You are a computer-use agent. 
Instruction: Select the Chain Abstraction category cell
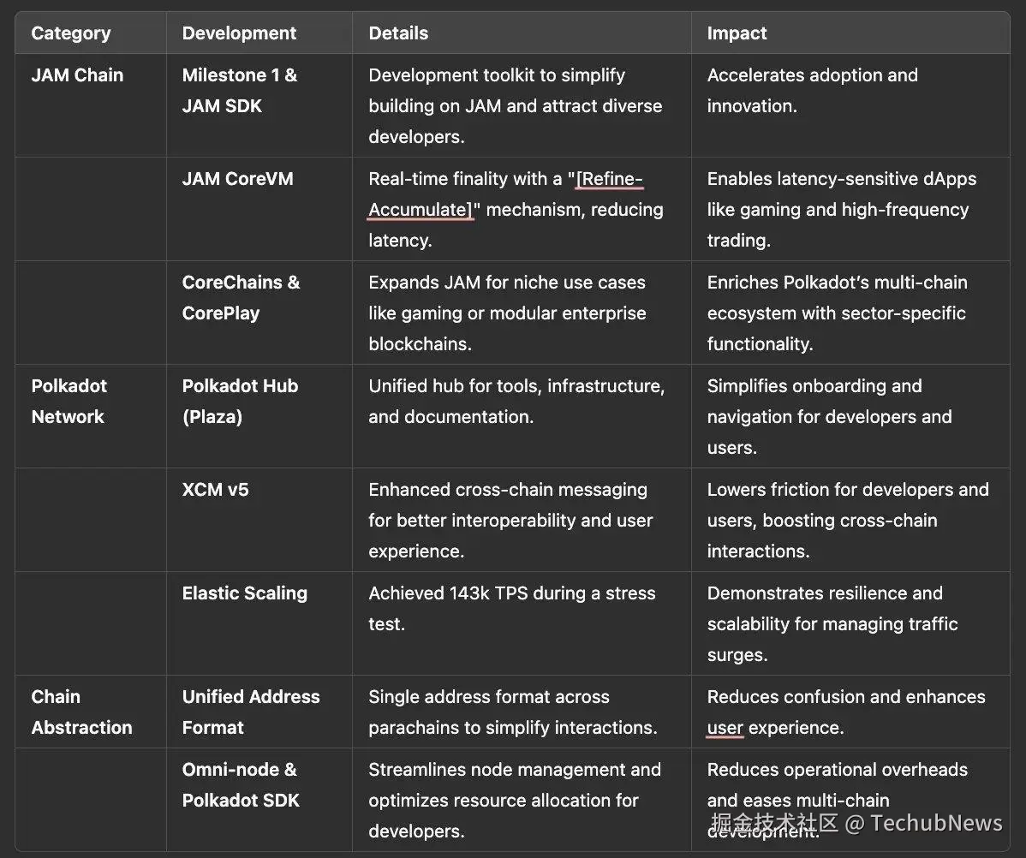click(81, 712)
